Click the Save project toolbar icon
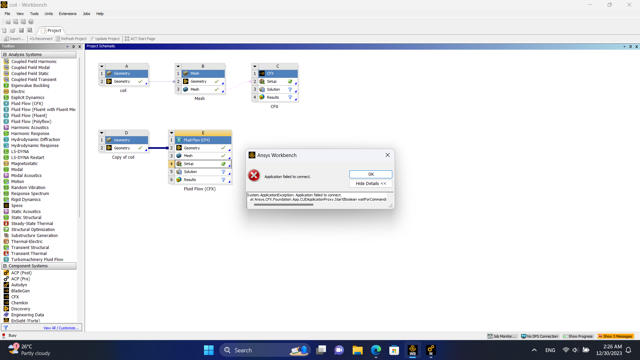640x360 pixels. (21, 30)
